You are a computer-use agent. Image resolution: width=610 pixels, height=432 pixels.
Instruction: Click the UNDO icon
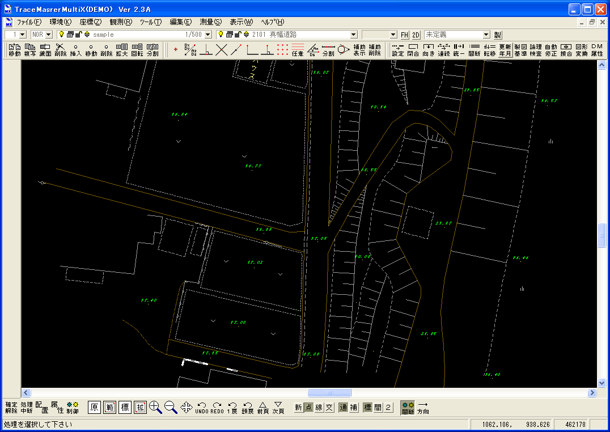tap(201, 408)
